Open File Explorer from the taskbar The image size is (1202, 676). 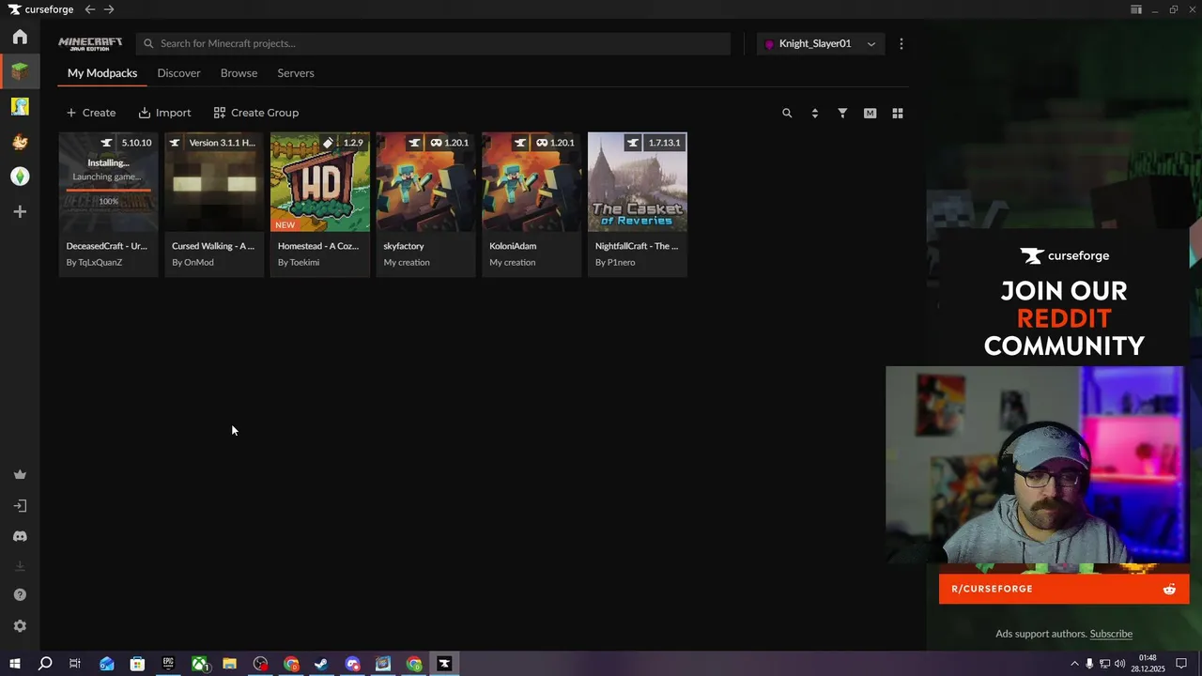[229, 664]
